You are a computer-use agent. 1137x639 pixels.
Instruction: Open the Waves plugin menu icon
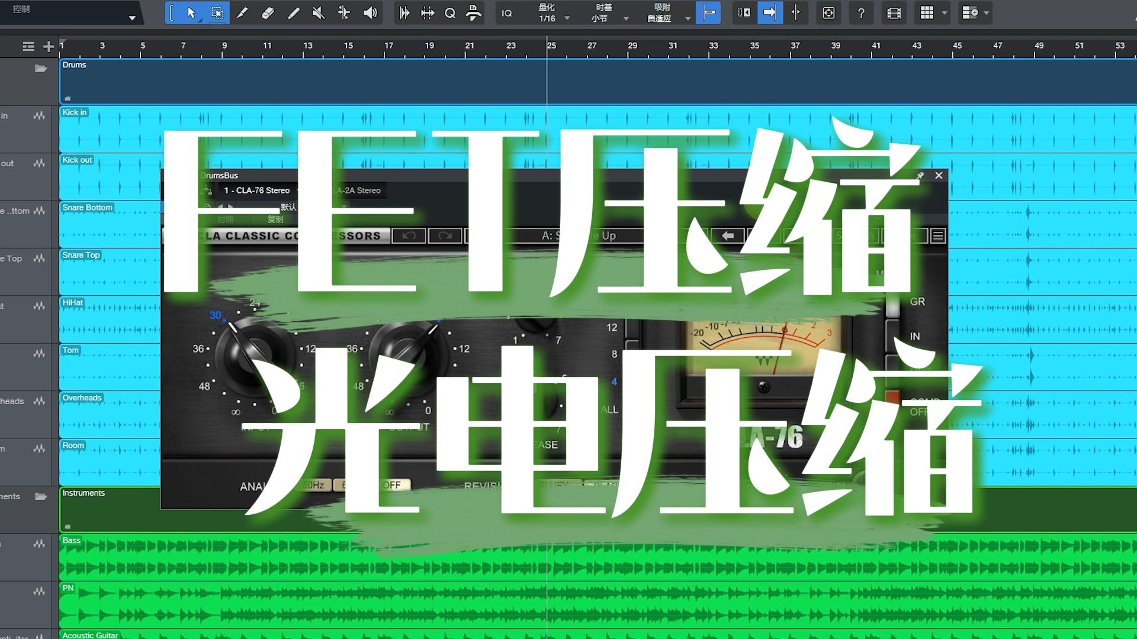(938, 236)
